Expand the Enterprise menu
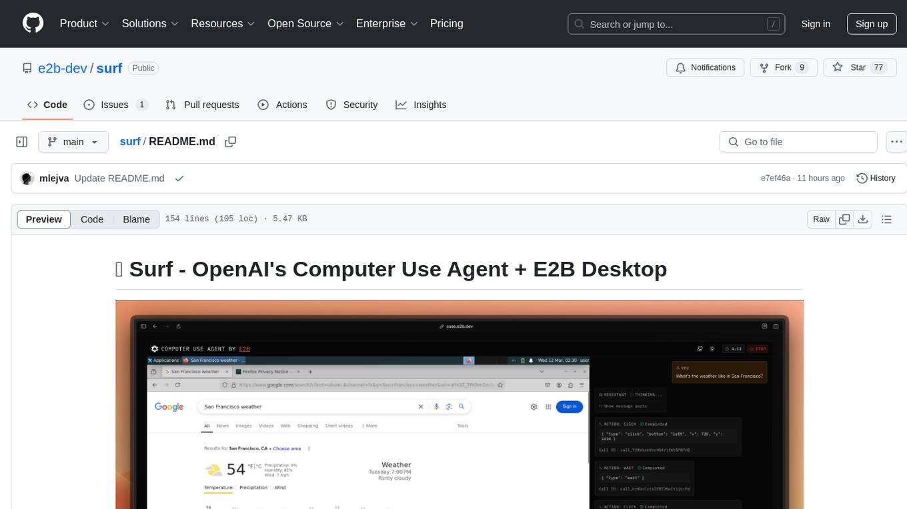Viewport: 907px width, 509px height. pyautogui.click(x=387, y=23)
